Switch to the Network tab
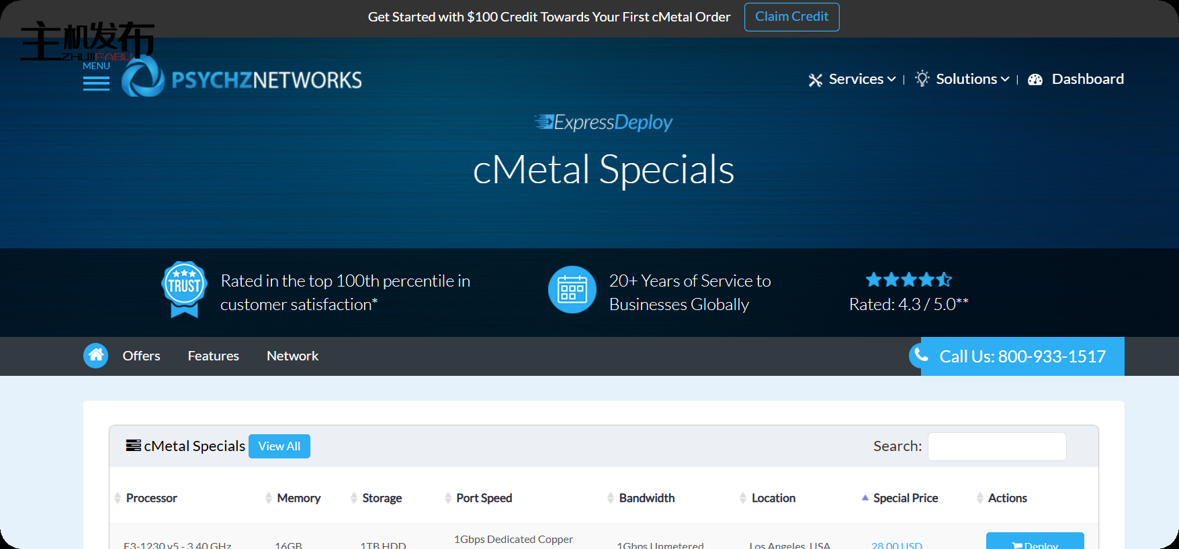Viewport: 1179px width, 549px height. click(x=292, y=356)
